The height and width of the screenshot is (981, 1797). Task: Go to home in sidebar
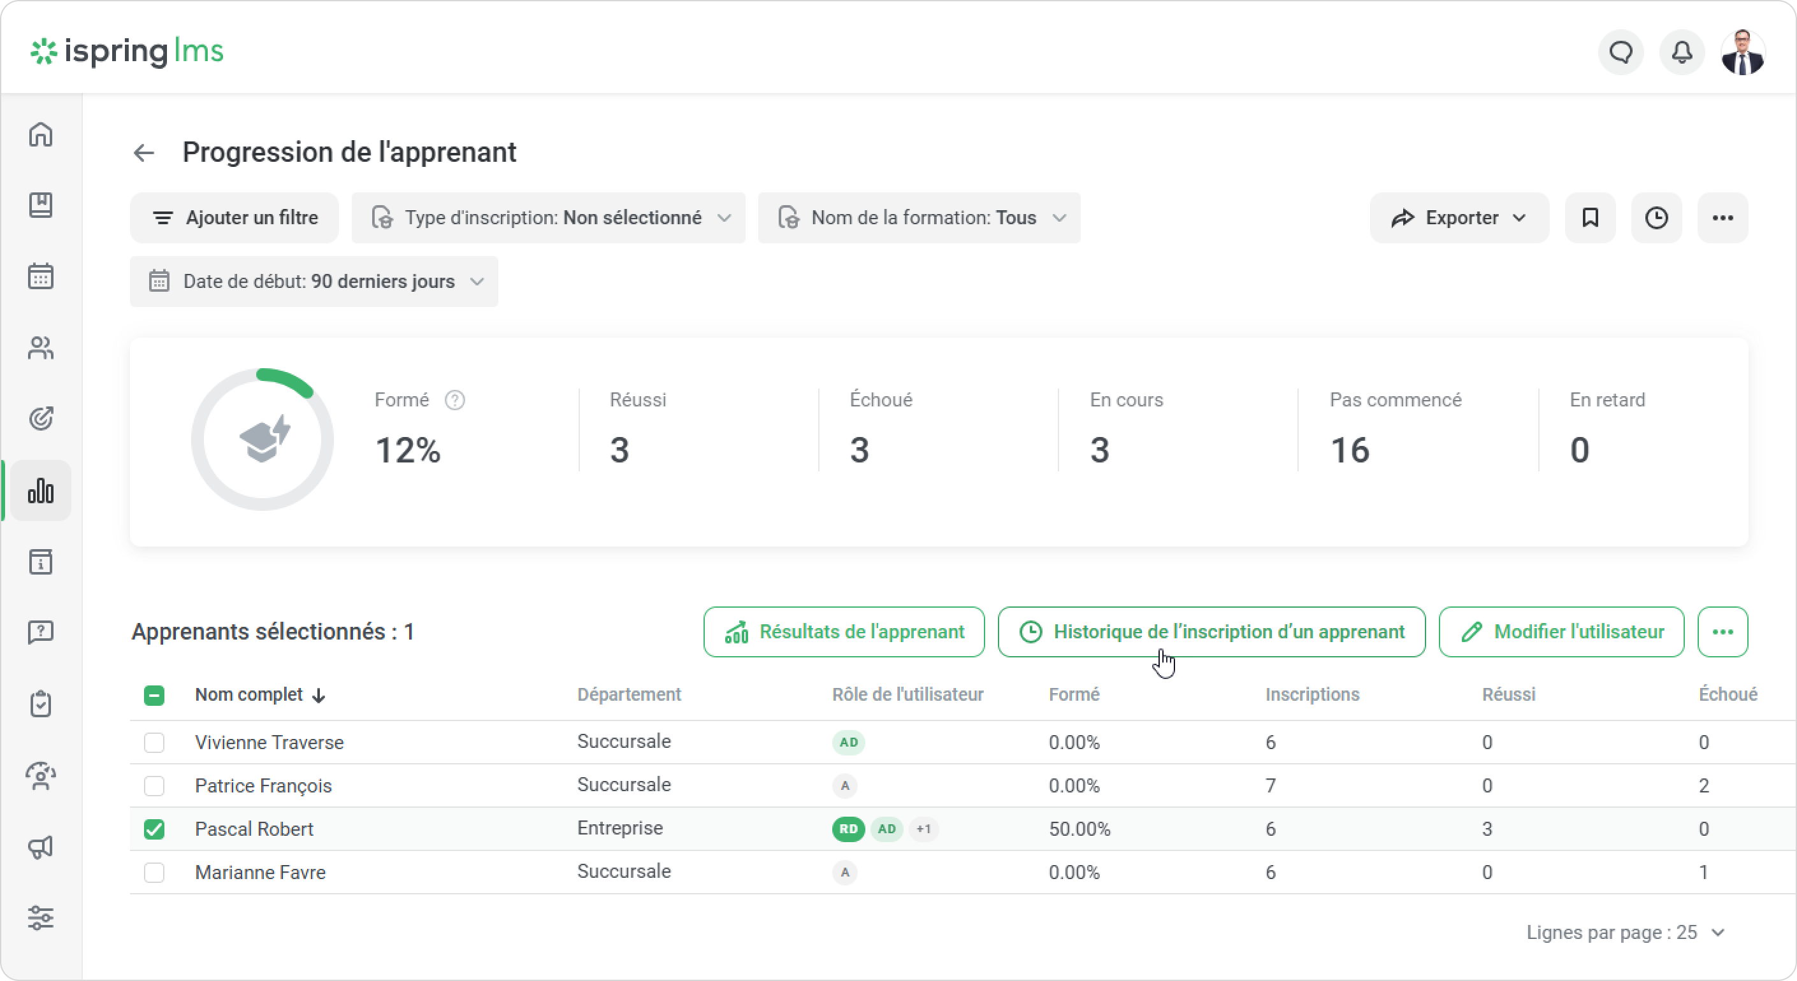[x=41, y=134]
